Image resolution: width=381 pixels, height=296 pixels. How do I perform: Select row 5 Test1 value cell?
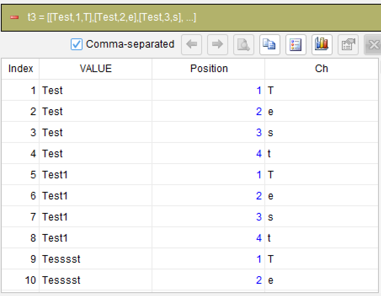pos(96,175)
